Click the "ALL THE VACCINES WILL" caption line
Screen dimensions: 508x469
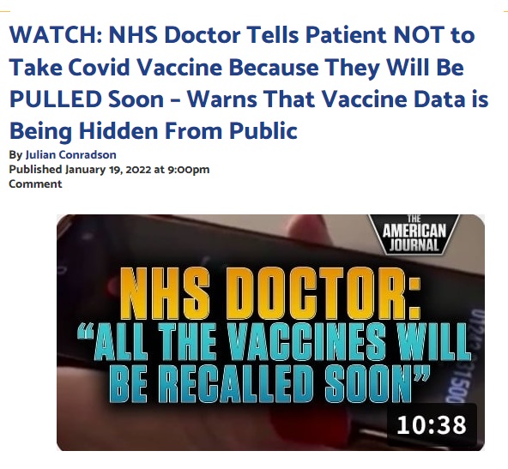(274, 342)
